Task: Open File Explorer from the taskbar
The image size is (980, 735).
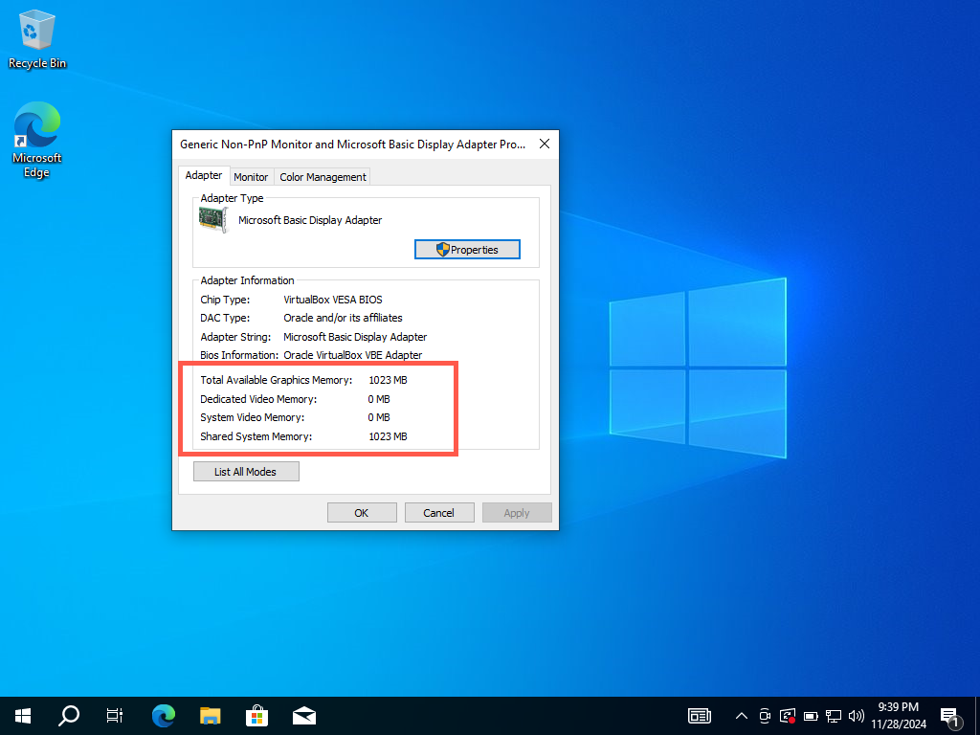Action: pyautogui.click(x=211, y=715)
